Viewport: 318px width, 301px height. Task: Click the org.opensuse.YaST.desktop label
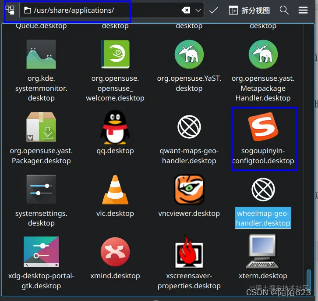(x=189, y=83)
